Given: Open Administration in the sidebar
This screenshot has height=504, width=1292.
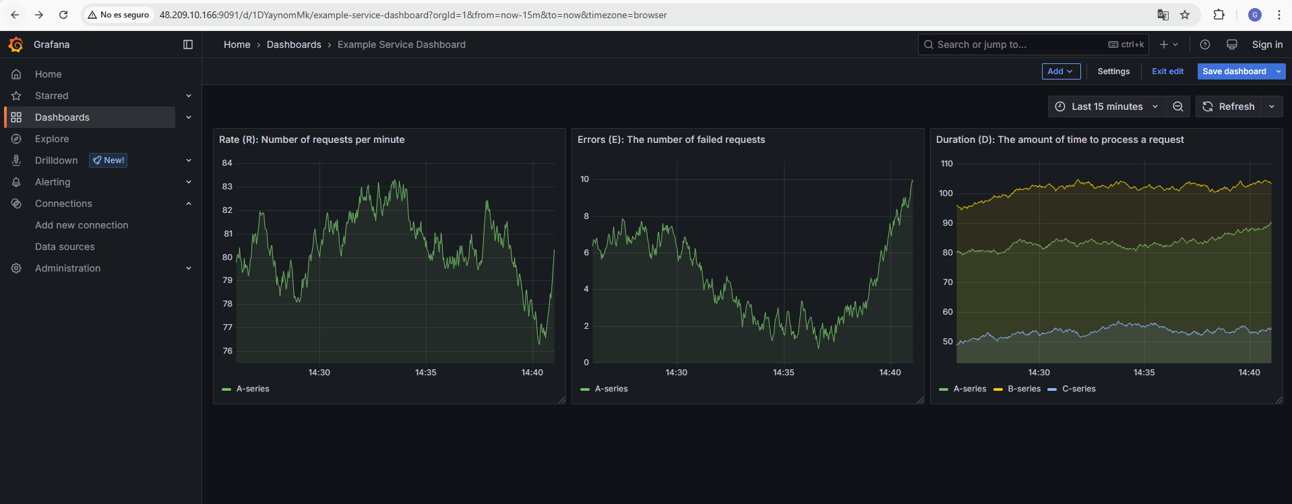Looking at the screenshot, I should pyautogui.click(x=67, y=268).
